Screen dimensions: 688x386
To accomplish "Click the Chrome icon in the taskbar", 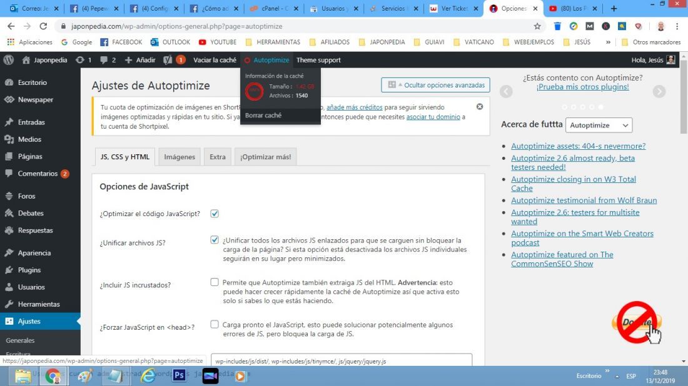I will [x=53, y=376].
